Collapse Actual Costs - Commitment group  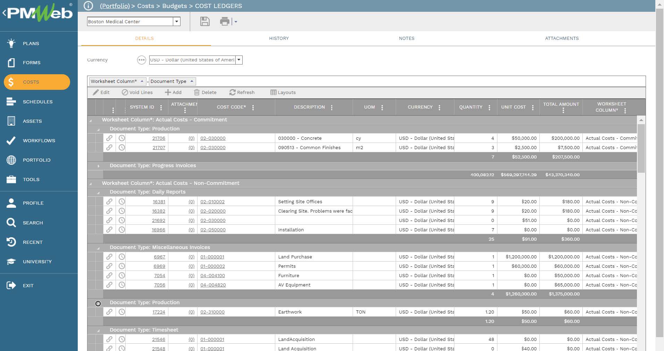pyautogui.click(x=91, y=120)
